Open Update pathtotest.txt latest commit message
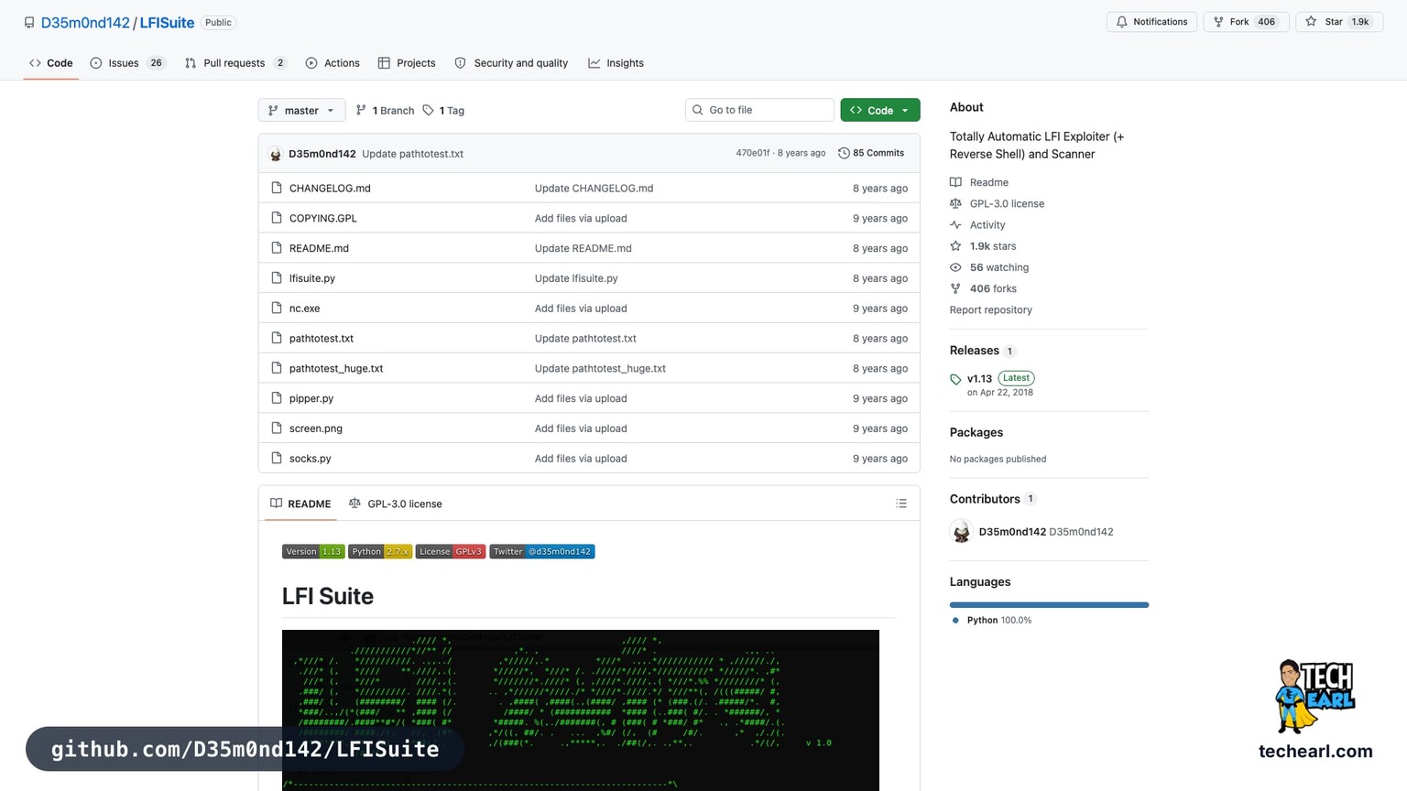 tap(412, 154)
